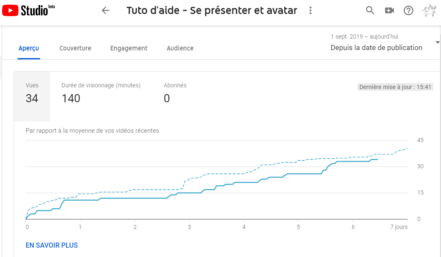
Task: Go back using the left arrow icon
Action: pos(106,11)
